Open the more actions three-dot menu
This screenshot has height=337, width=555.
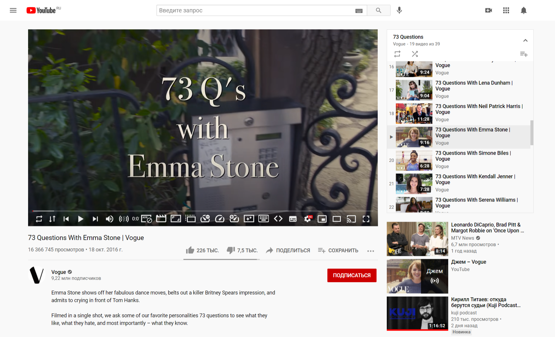click(x=371, y=251)
